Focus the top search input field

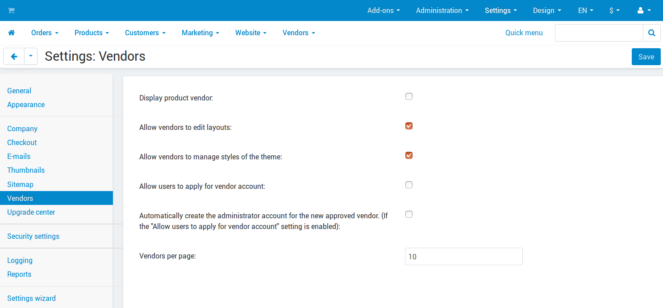click(x=599, y=33)
